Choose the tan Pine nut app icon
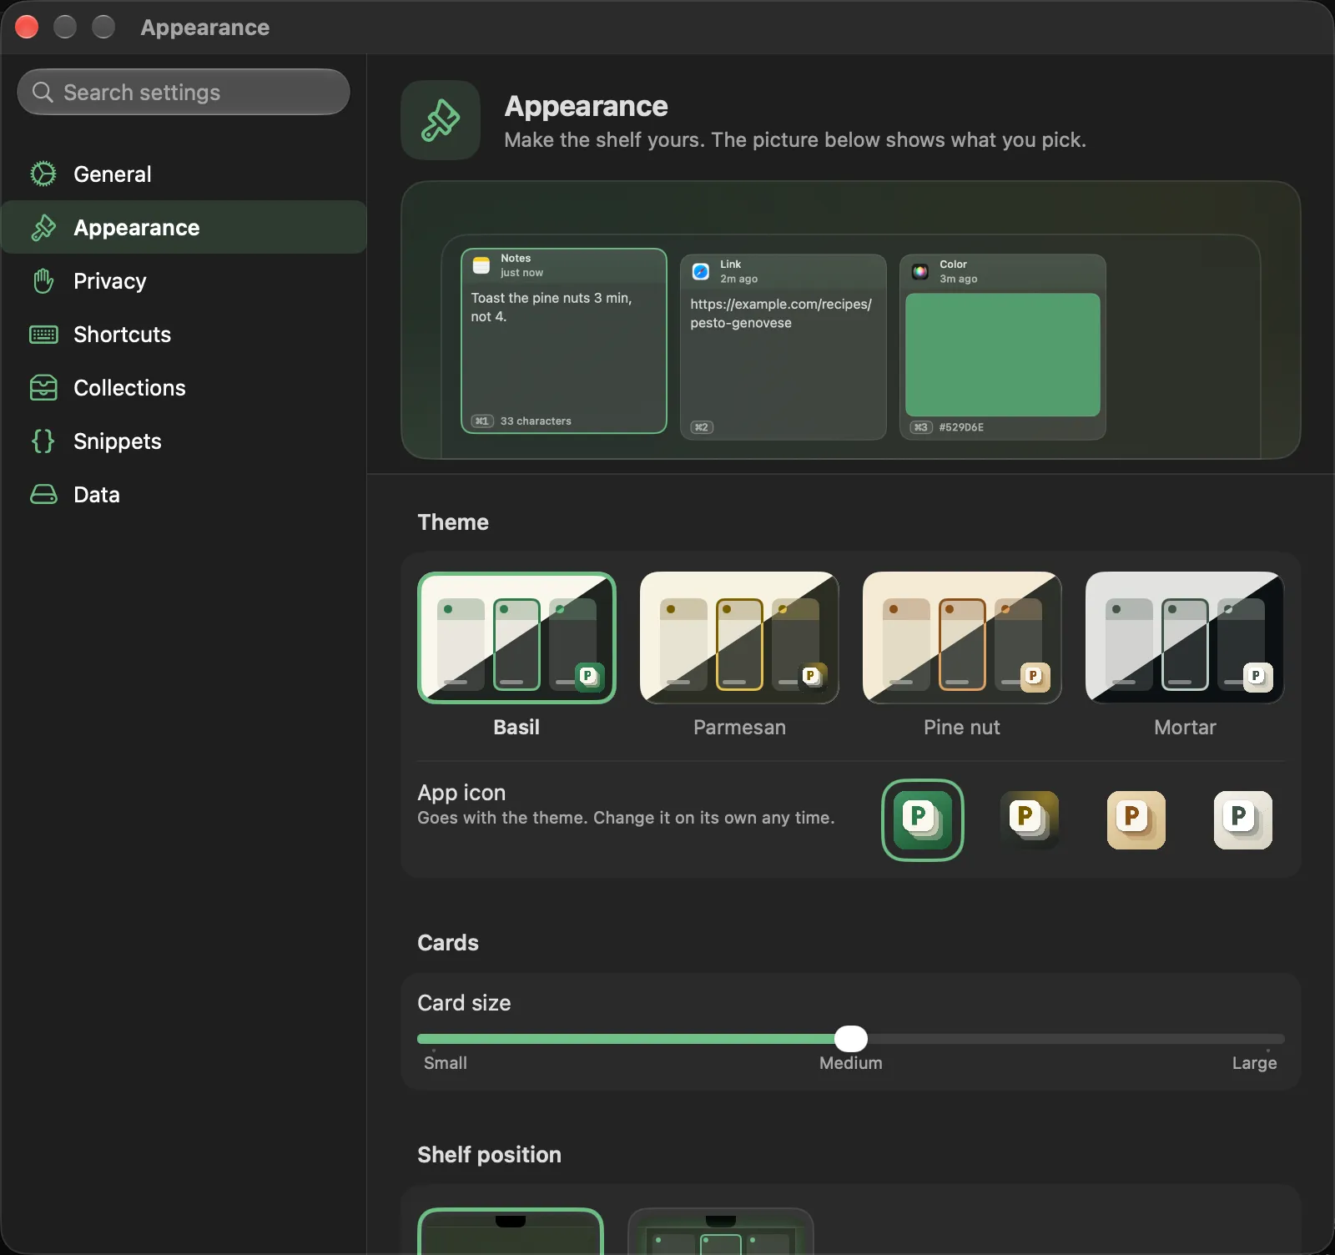The width and height of the screenshot is (1335, 1255). click(x=1136, y=819)
